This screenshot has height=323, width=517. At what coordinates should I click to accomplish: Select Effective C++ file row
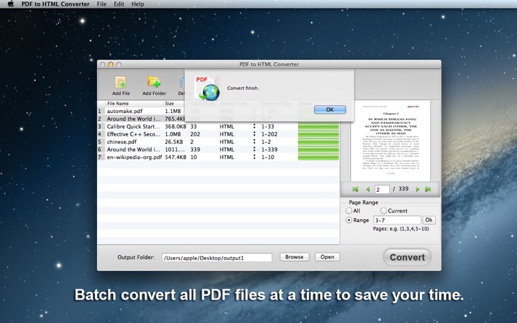(218, 134)
